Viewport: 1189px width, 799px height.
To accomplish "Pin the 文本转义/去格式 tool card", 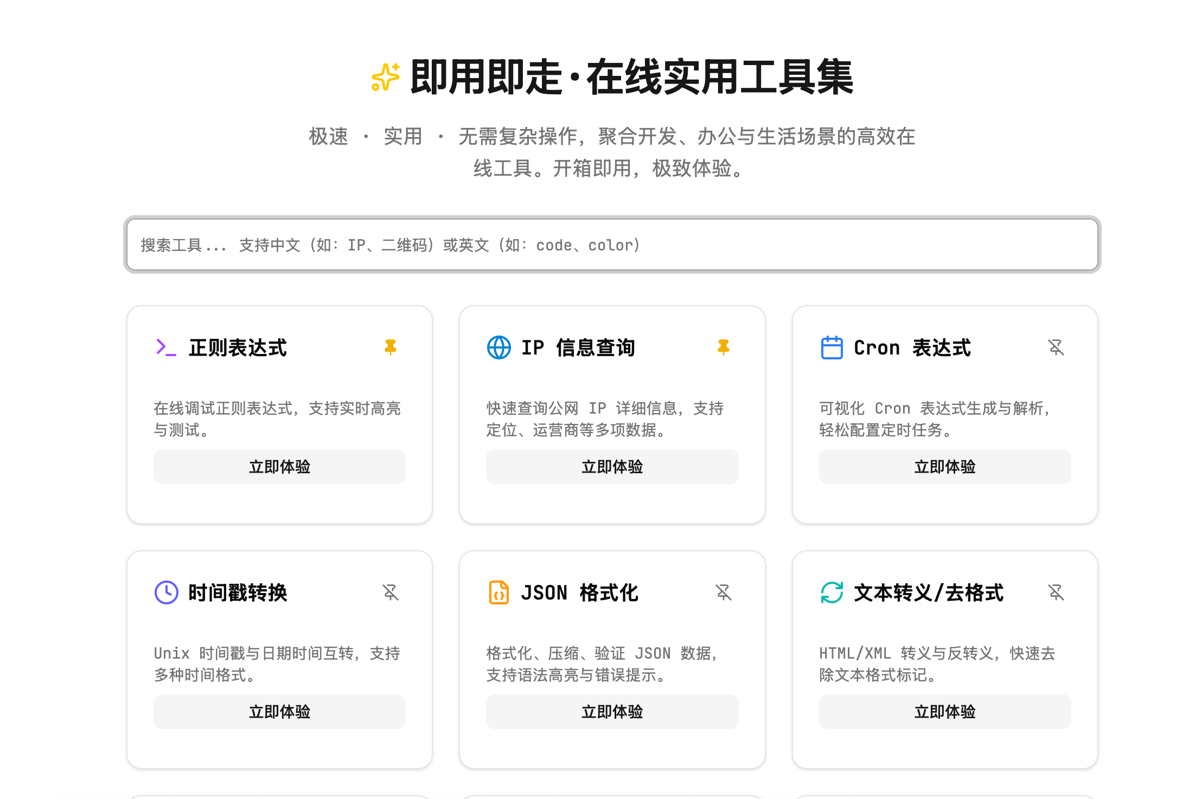I will click(1056, 592).
